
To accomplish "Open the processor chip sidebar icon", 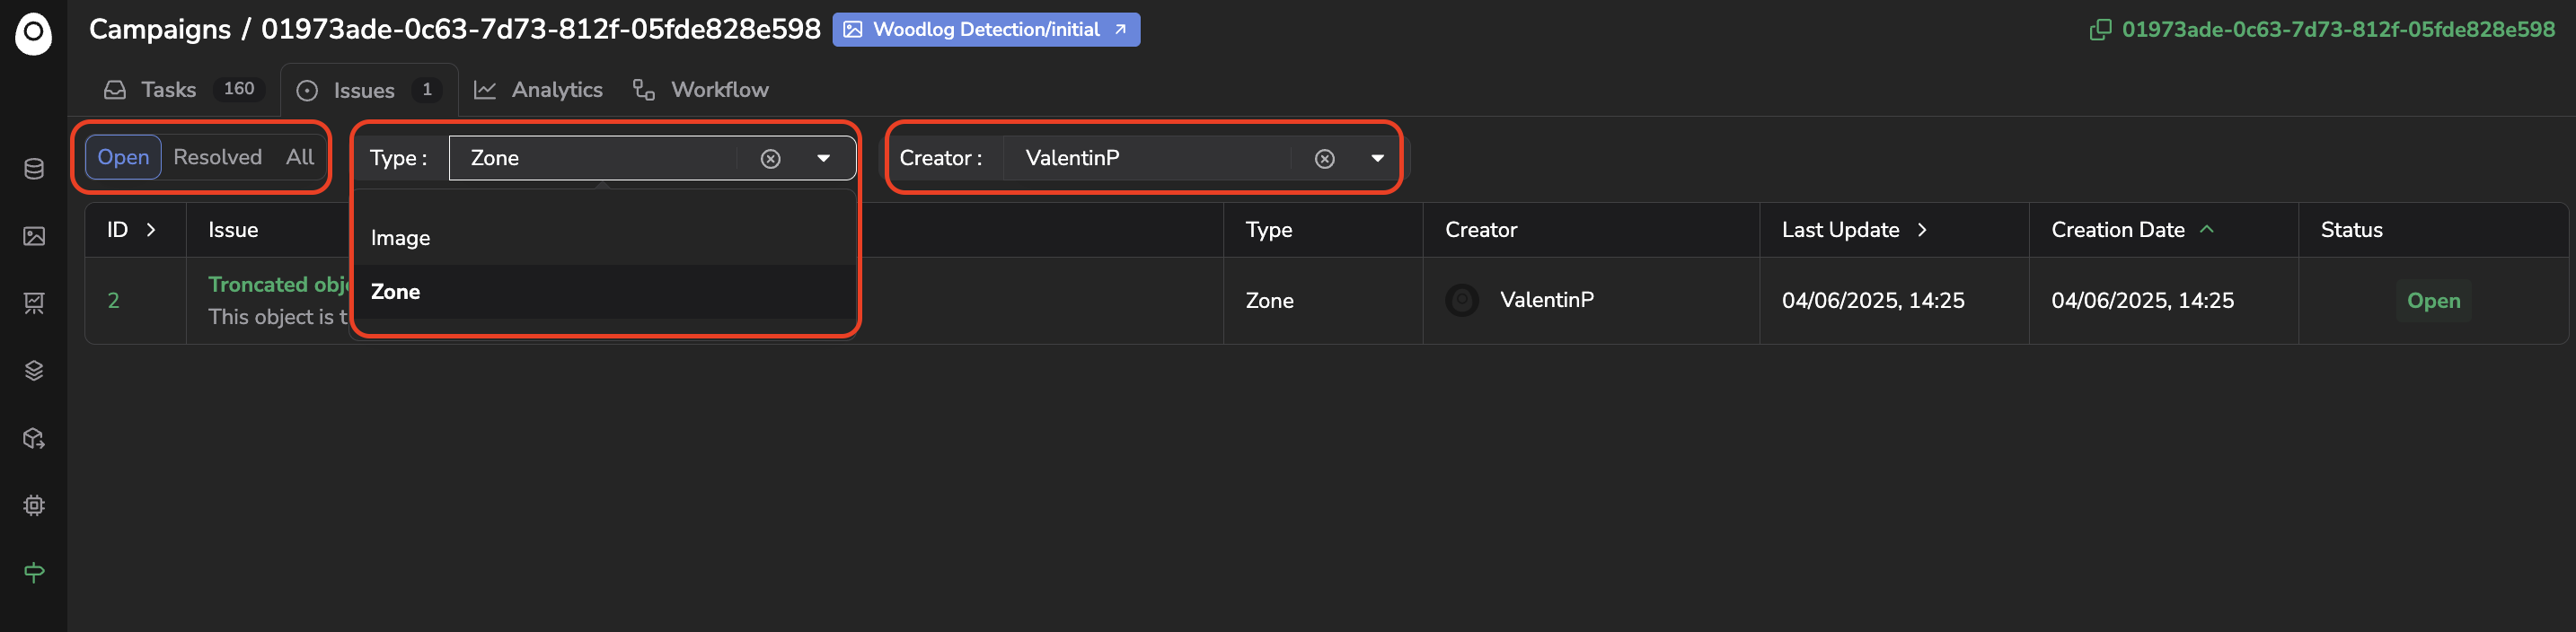I will (x=33, y=505).
